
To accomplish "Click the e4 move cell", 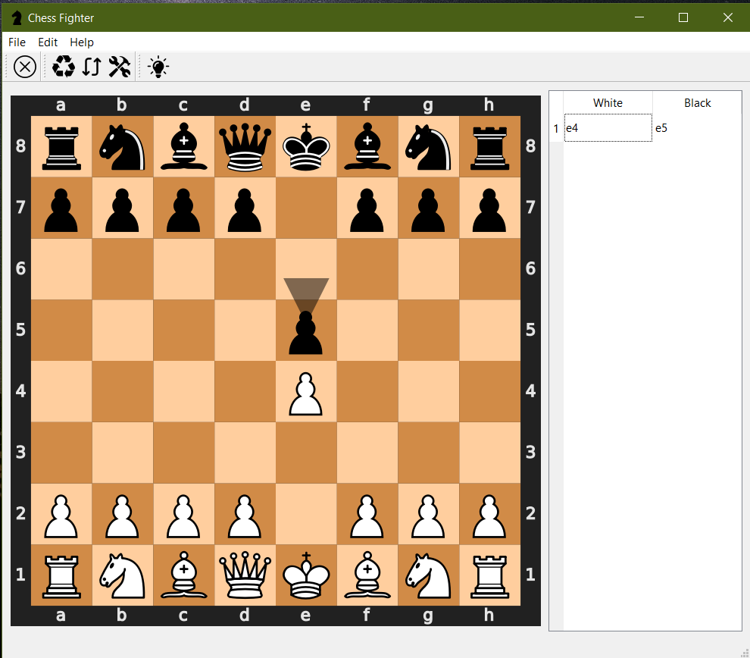I will (608, 128).
